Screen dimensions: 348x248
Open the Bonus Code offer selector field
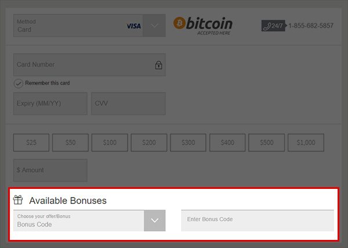point(78,221)
